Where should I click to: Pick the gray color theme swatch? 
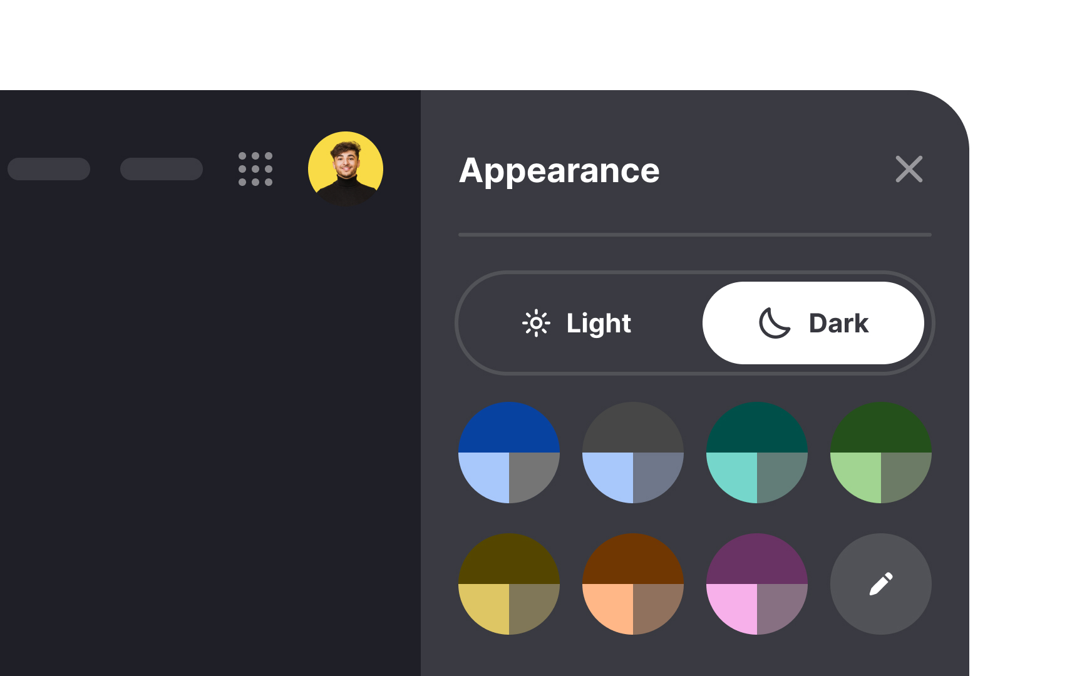633,453
